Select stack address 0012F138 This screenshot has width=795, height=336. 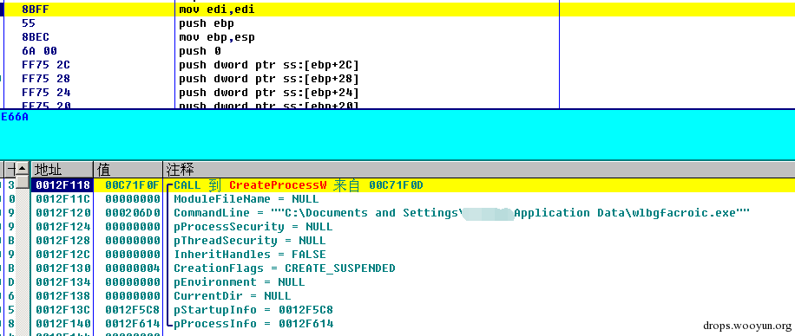click(62, 296)
